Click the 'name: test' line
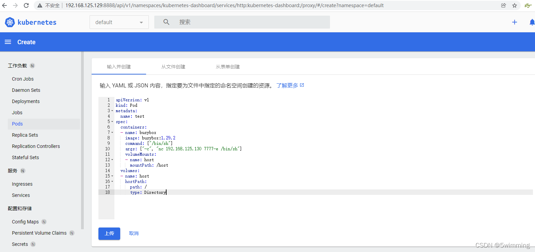The image size is (535, 252). point(132,116)
